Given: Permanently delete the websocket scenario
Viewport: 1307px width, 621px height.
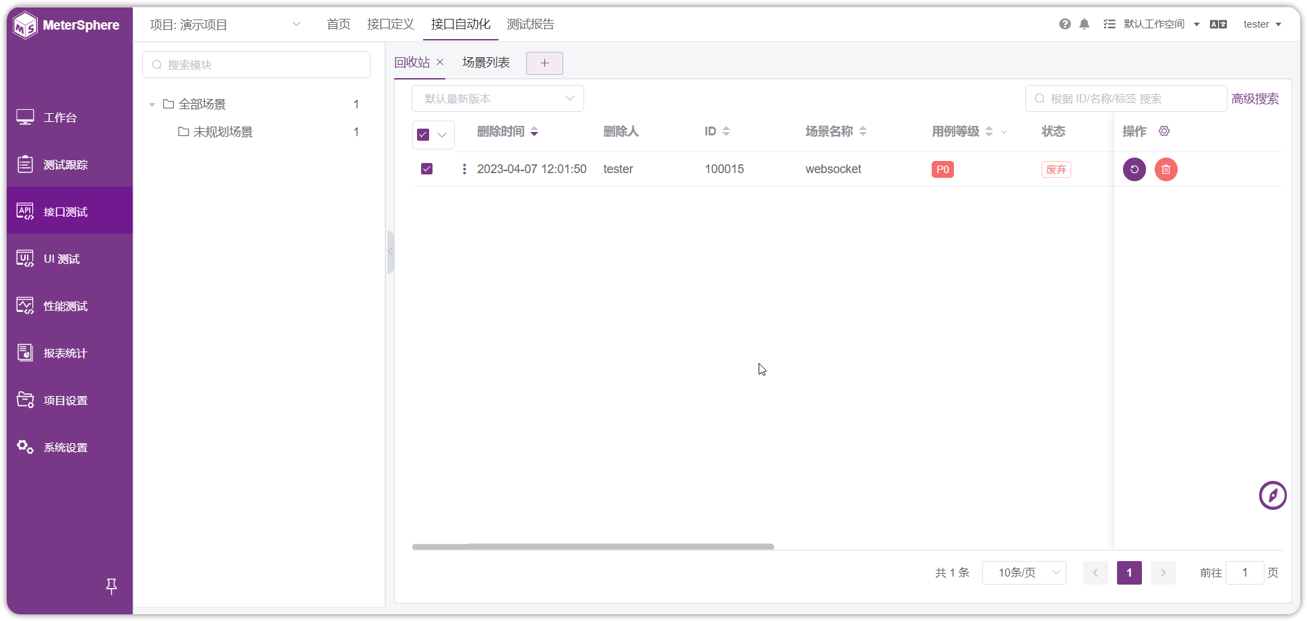Looking at the screenshot, I should tap(1166, 169).
